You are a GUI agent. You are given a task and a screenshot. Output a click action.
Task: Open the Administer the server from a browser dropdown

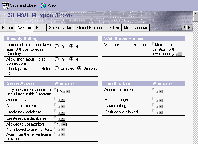(63, 135)
